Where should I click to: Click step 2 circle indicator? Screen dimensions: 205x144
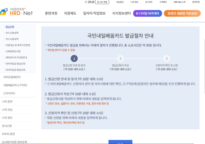click(120, 58)
